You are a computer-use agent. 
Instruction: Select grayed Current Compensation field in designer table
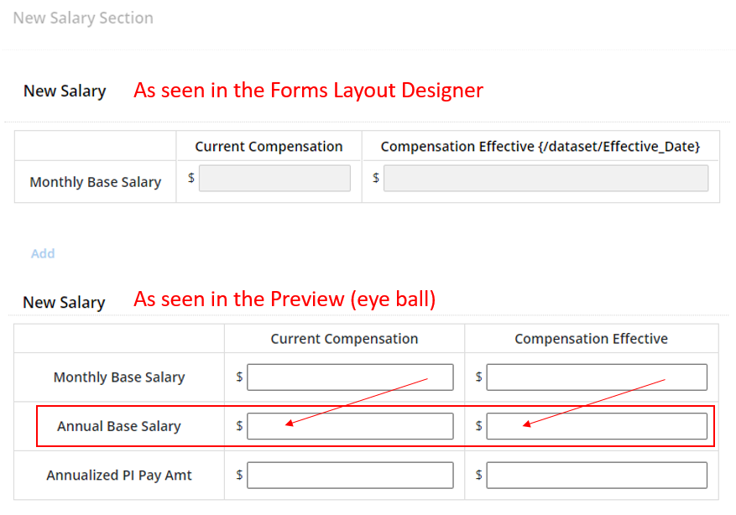(274, 178)
